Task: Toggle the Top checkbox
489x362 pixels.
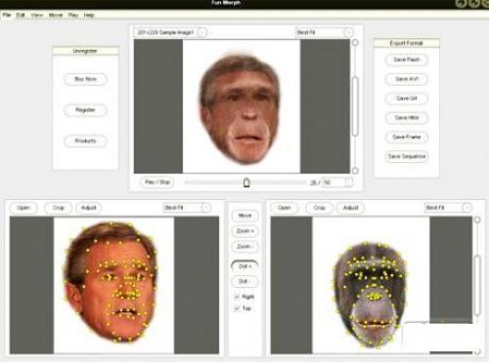Action: click(x=237, y=308)
